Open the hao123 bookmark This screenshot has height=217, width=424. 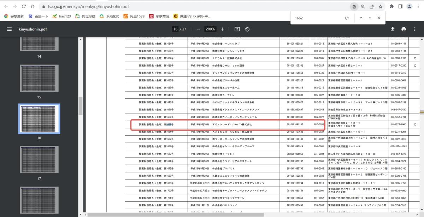click(x=62, y=16)
